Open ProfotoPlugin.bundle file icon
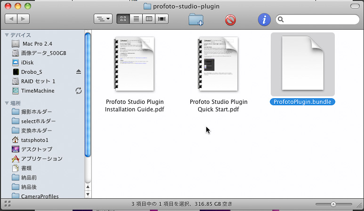364x211 pixels. coord(302,64)
